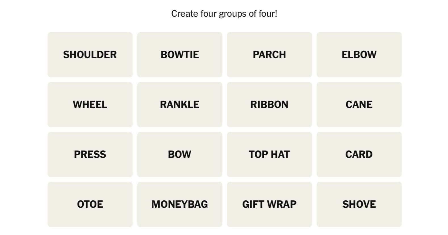Select the CANE word tile

click(359, 105)
